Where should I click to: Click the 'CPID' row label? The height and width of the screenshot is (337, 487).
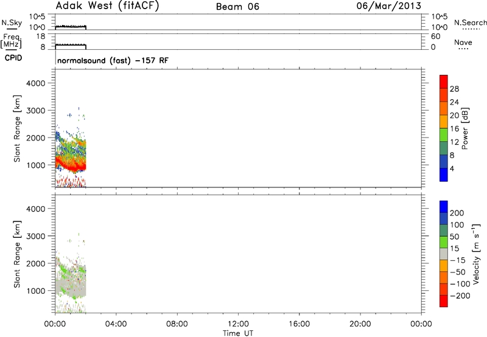coord(13,58)
